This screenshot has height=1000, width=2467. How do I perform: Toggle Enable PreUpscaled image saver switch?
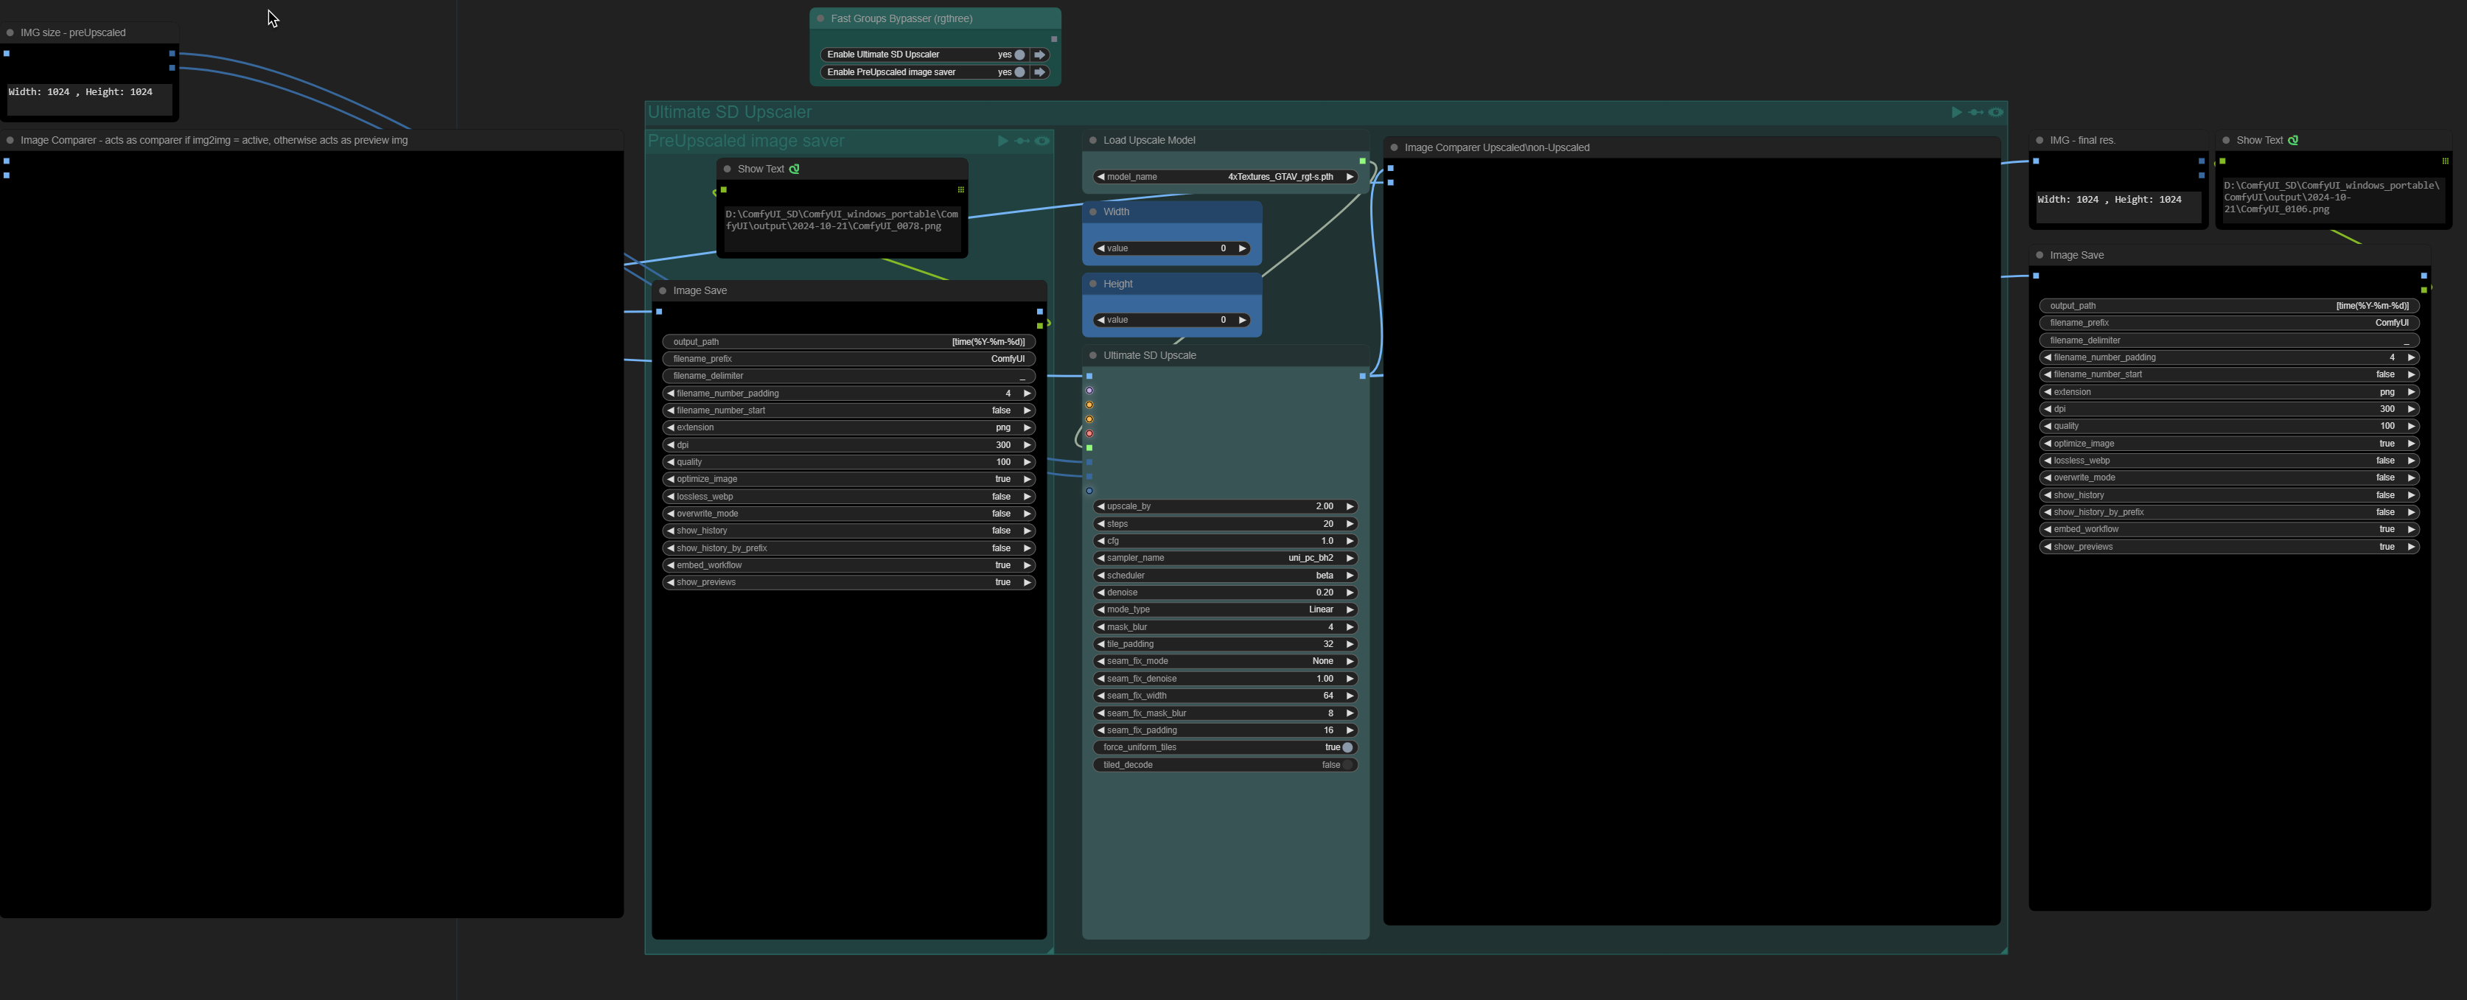(x=1020, y=71)
